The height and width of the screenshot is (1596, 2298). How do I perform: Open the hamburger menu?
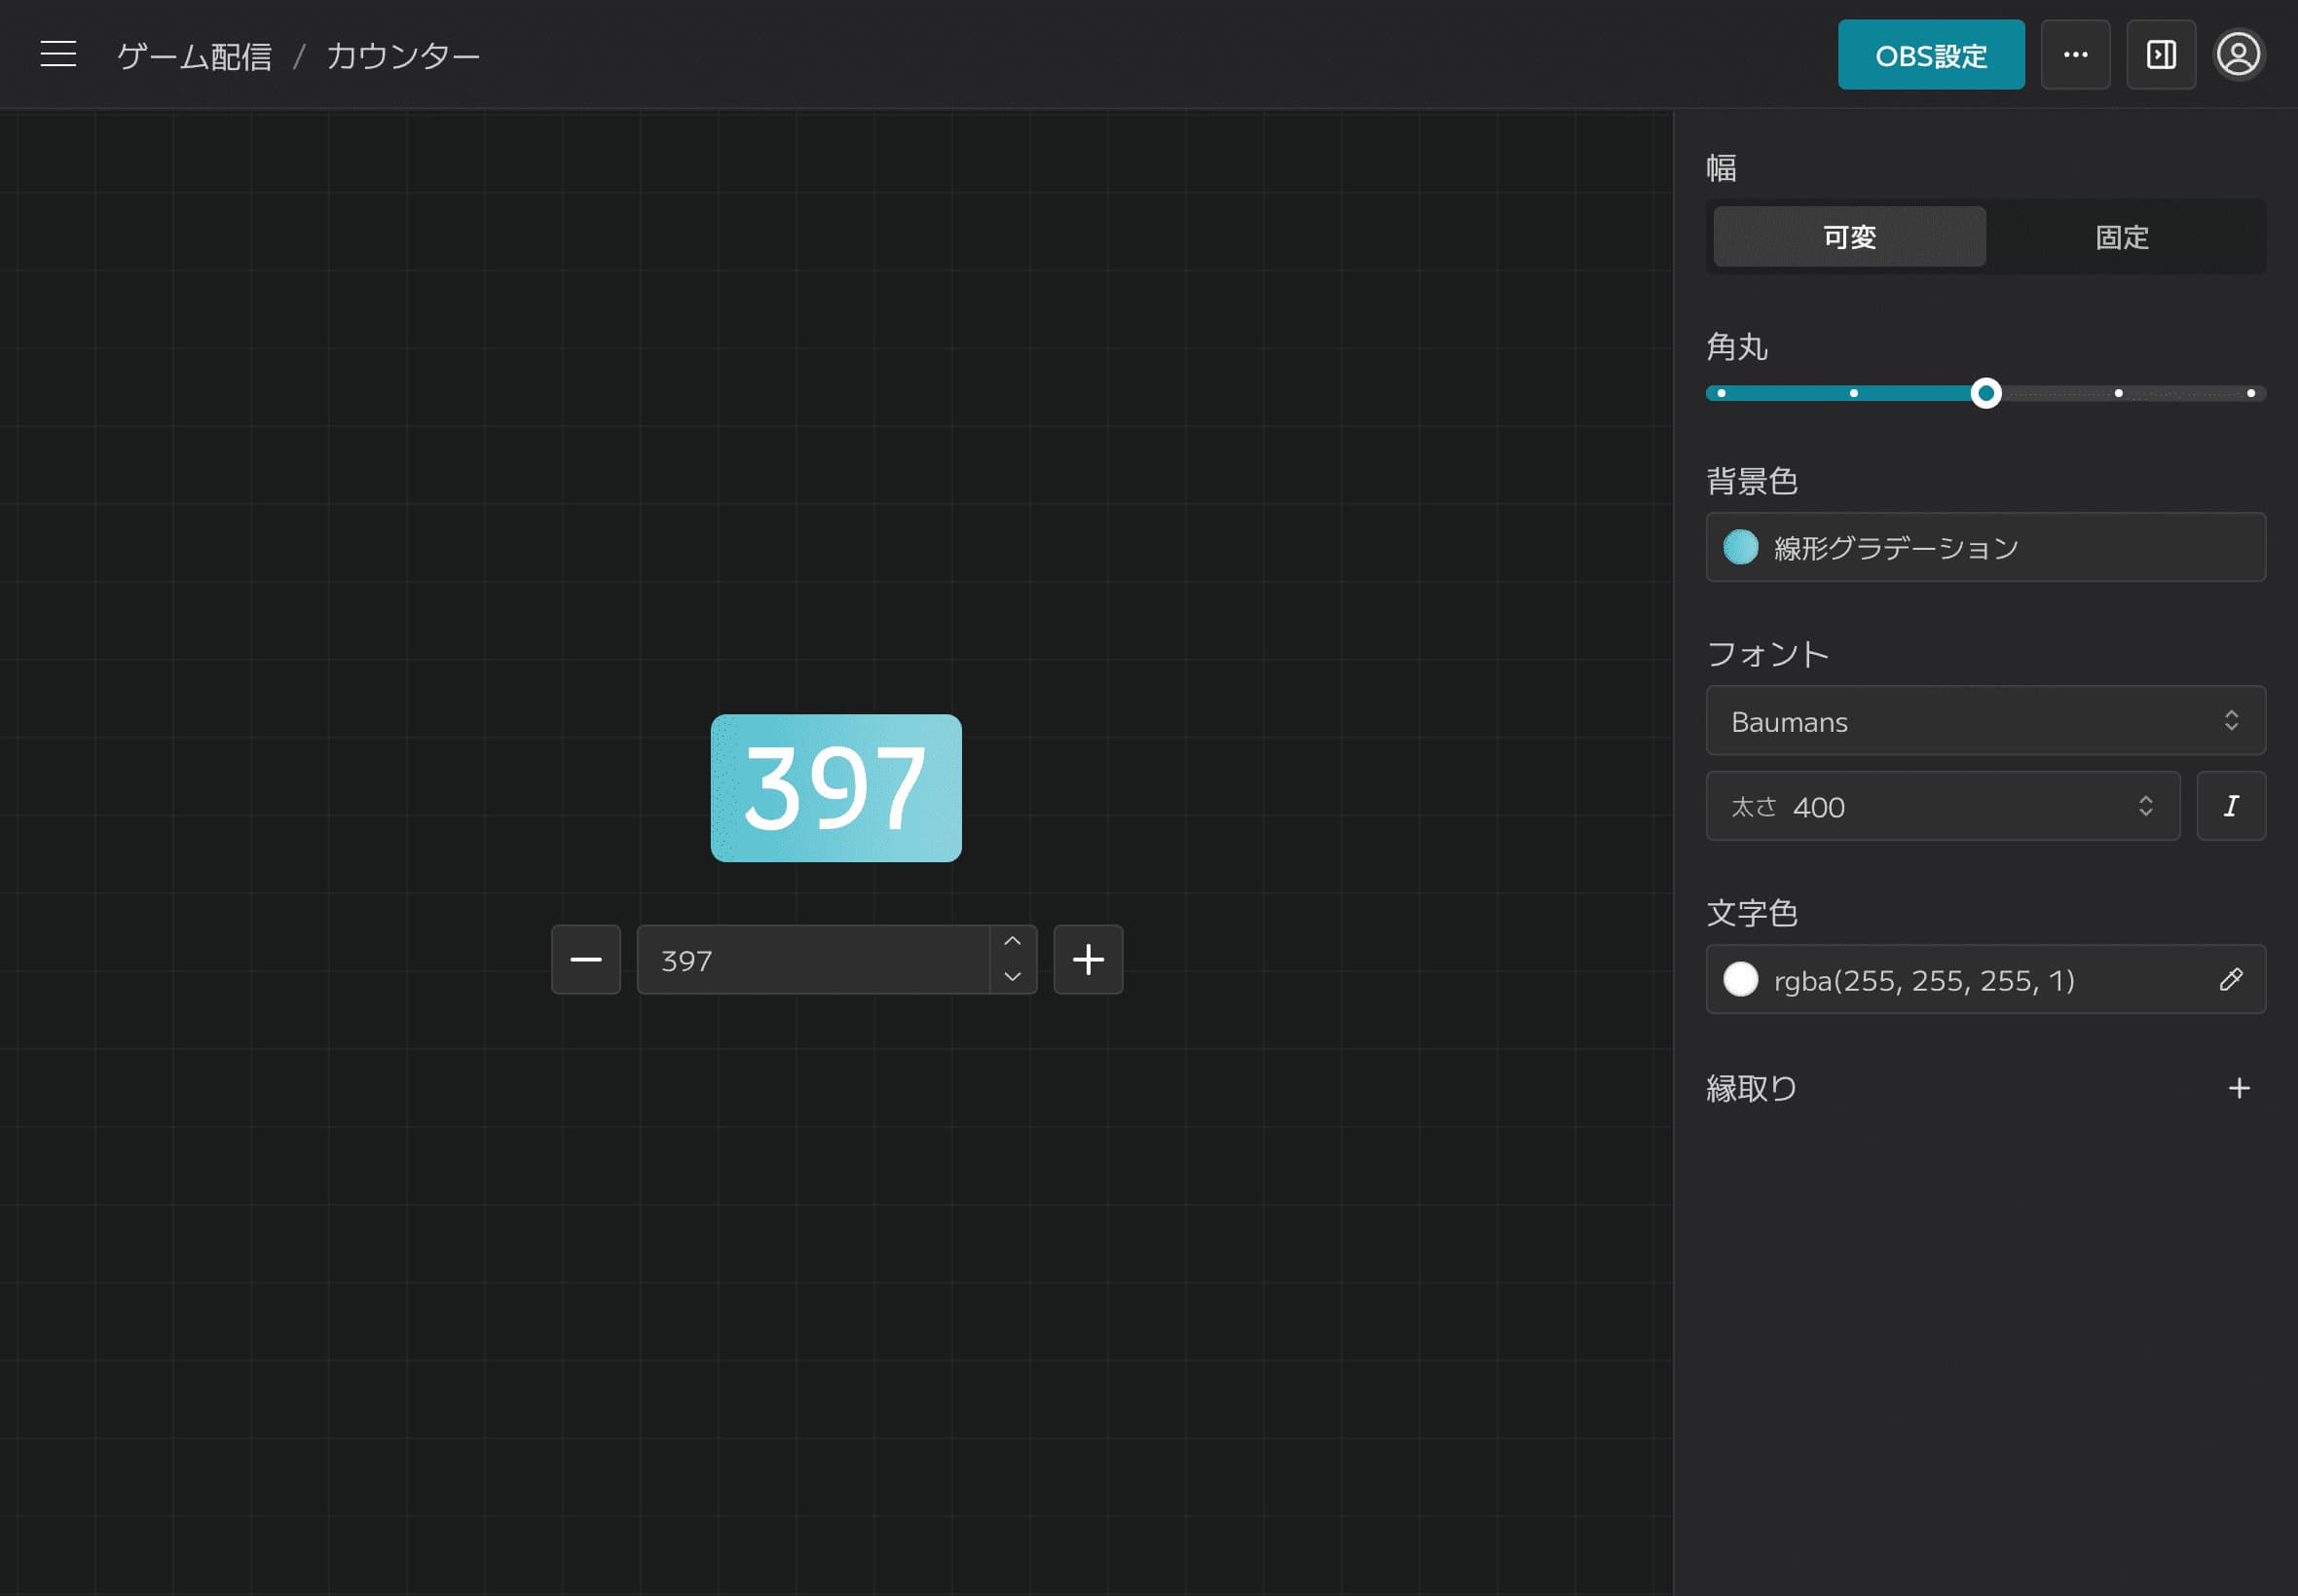(58, 54)
